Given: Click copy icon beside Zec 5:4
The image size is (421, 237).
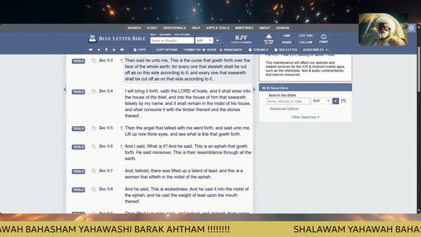Looking at the screenshot, I should [94, 91].
